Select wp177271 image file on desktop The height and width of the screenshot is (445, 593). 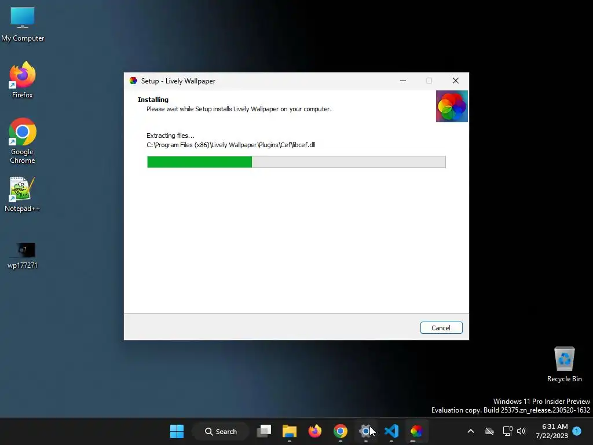click(23, 256)
